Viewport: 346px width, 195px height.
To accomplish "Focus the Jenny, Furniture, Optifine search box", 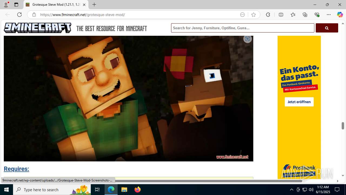I will coord(242,28).
